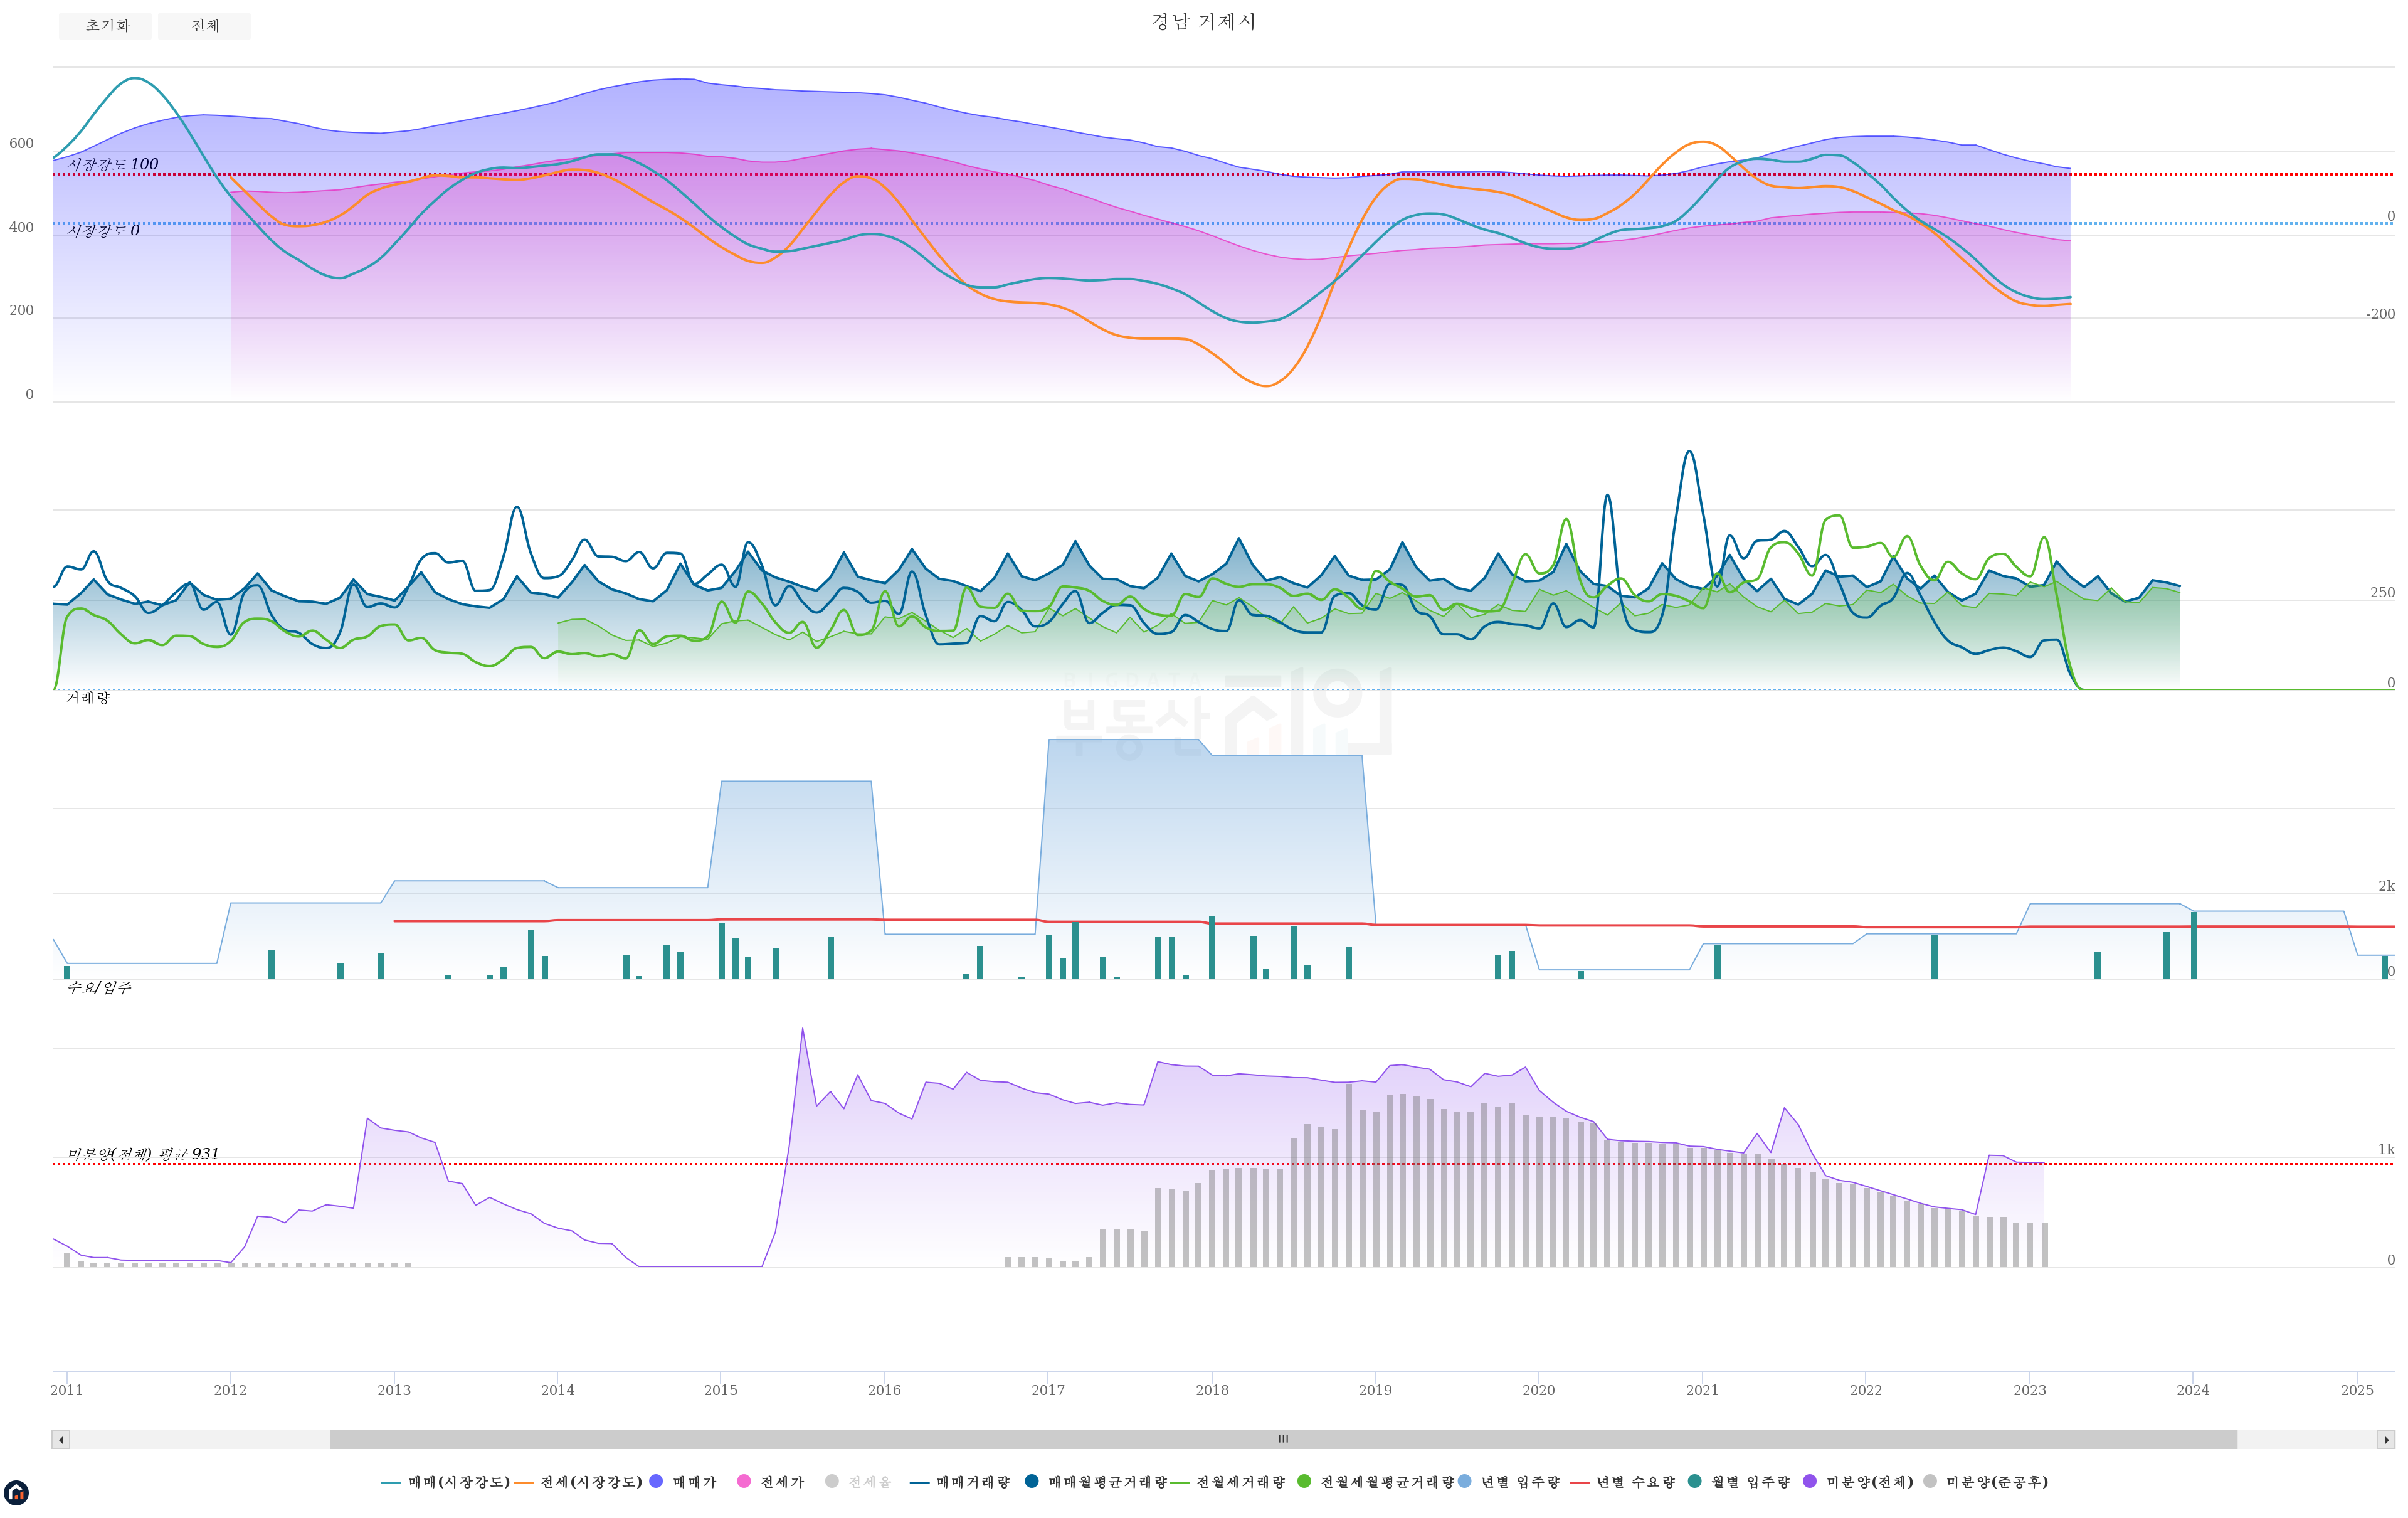
Task: Click the 전체 button
Action: click(205, 26)
